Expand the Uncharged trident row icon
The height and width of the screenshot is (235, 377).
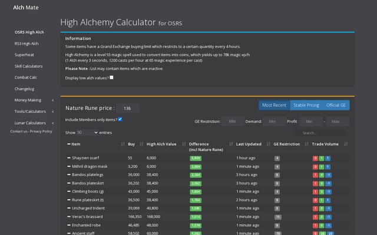[69, 208]
